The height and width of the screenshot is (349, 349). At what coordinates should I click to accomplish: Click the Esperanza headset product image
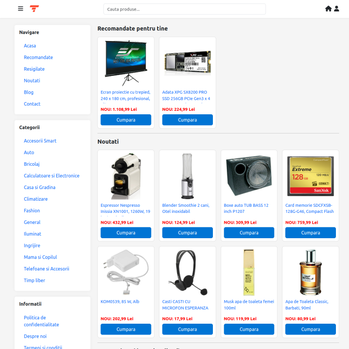coord(188,272)
